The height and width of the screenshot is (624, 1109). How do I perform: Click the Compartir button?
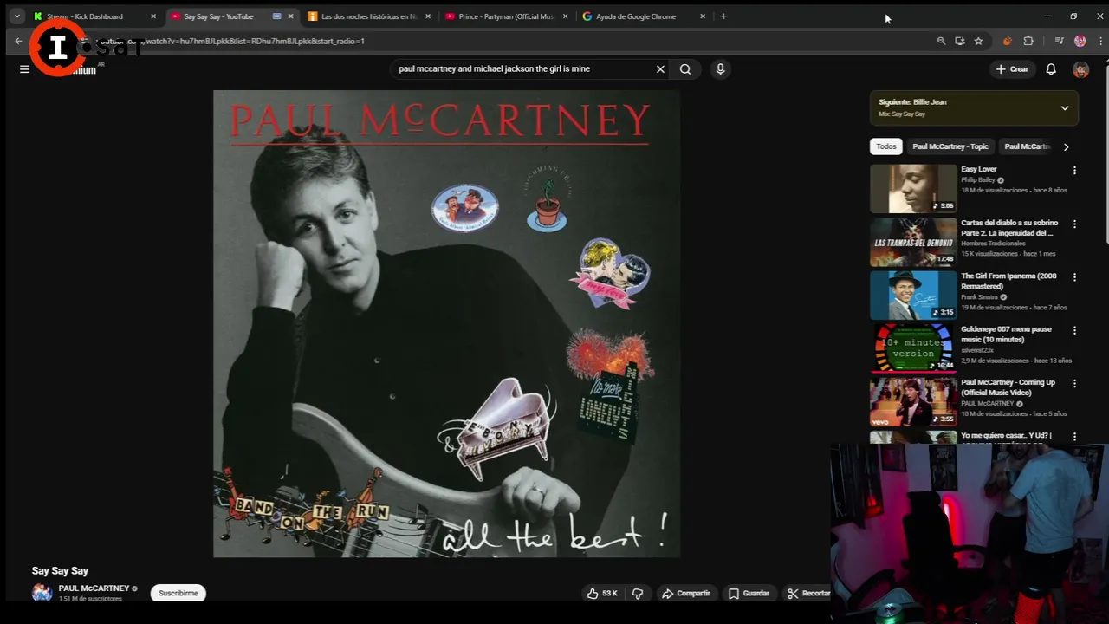pos(686,594)
